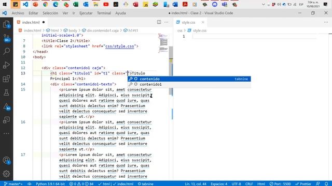This screenshot has height=186, width=332.
Task: Open the Ayuda menu
Action: coord(120,13)
